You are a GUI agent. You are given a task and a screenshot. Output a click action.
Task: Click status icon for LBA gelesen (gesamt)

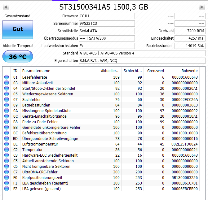point(7,189)
